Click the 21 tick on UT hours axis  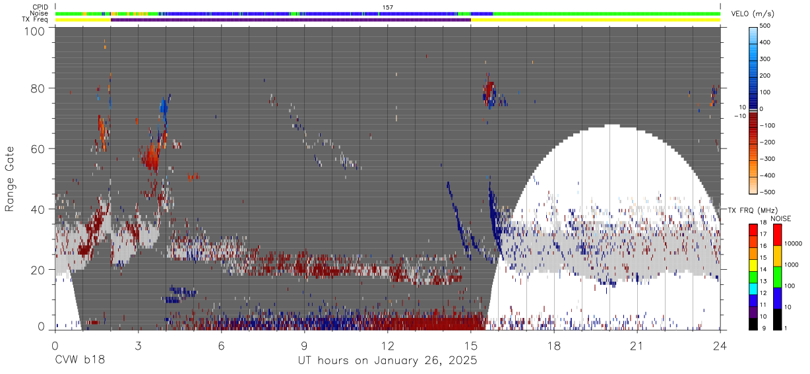(637, 345)
